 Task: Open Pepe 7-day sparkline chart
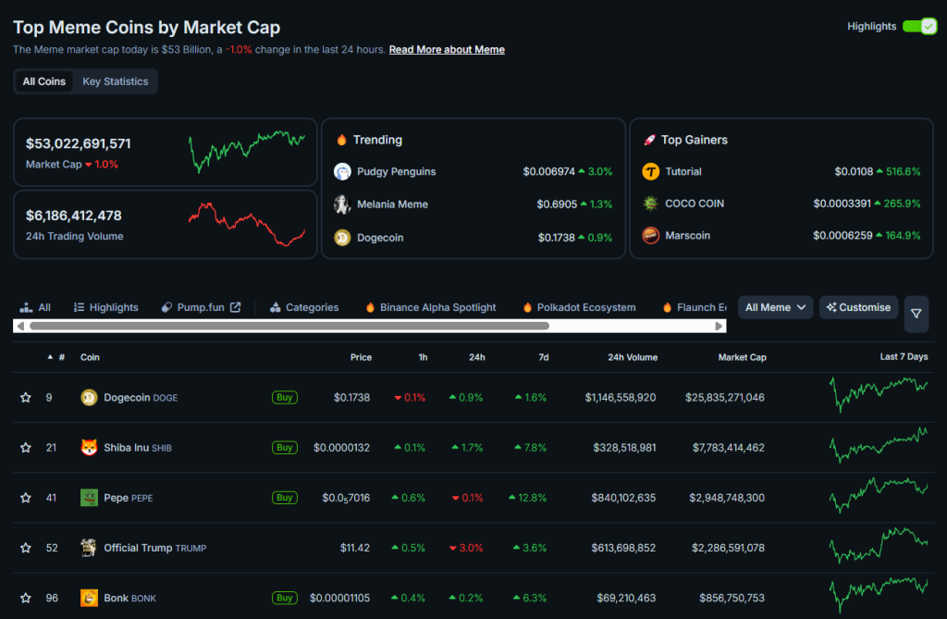pyautogui.click(x=879, y=495)
